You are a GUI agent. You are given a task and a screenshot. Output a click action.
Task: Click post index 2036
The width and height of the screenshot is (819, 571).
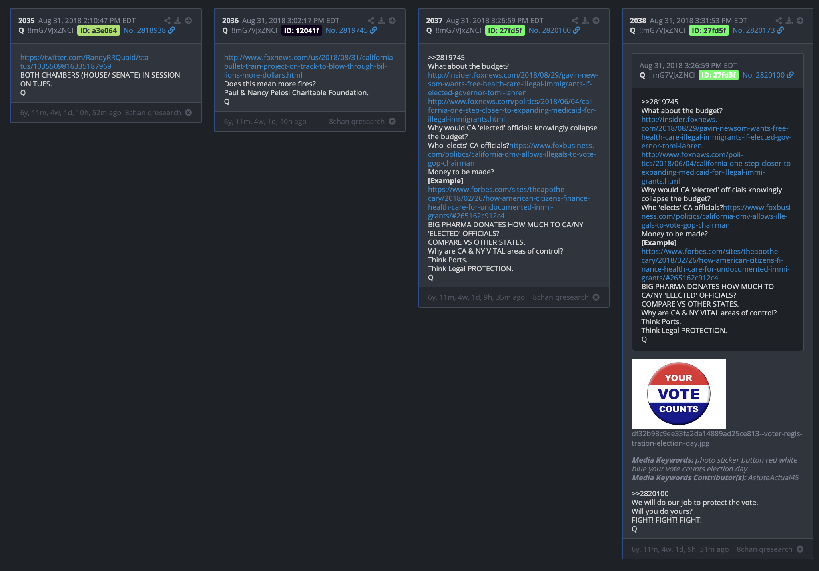pos(230,20)
